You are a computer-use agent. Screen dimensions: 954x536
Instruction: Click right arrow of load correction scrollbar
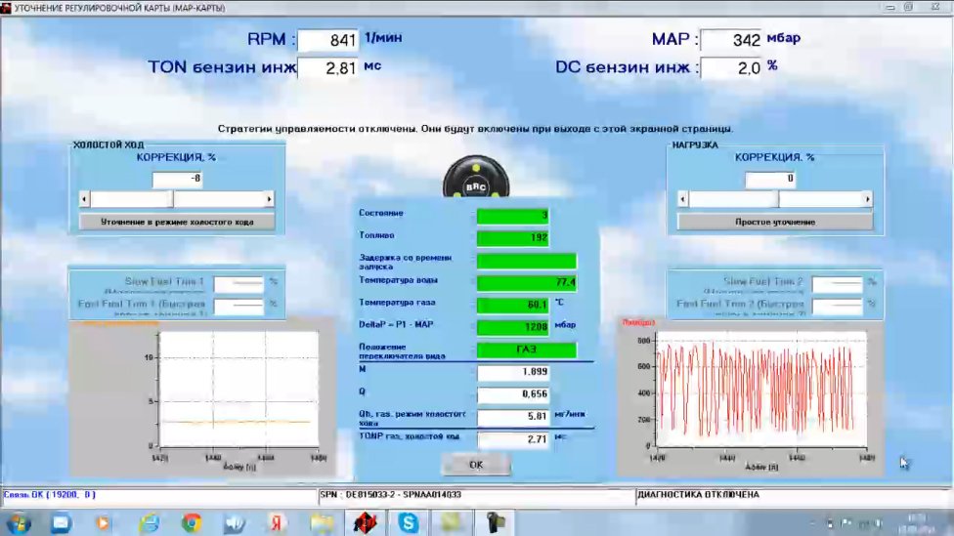pos(867,199)
